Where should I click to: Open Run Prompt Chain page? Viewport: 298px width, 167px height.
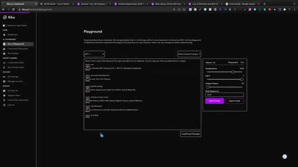16,67
